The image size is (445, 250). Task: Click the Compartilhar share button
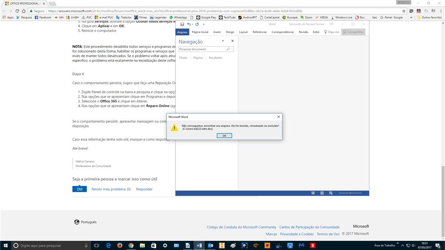tap(353, 32)
